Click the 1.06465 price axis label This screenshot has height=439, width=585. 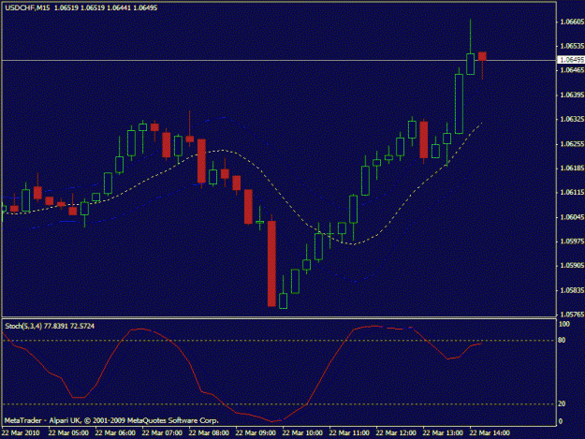tap(572, 70)
